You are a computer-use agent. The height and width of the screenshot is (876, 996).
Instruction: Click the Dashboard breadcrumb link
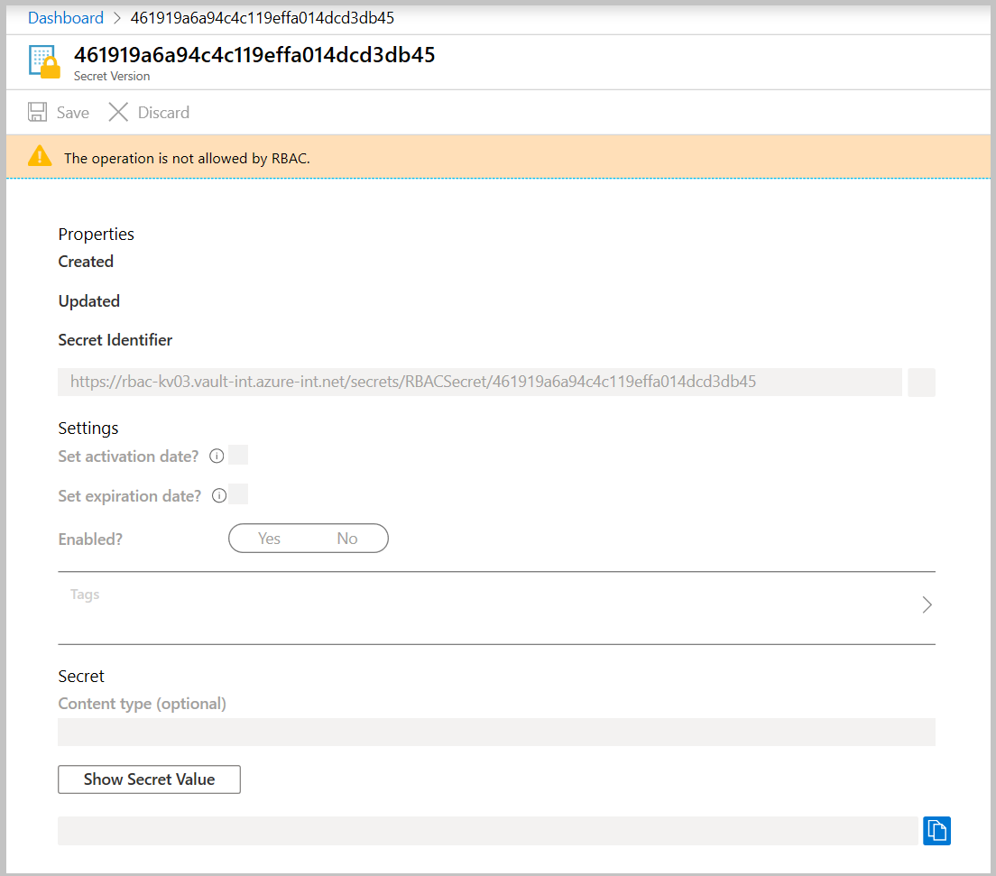66,18
